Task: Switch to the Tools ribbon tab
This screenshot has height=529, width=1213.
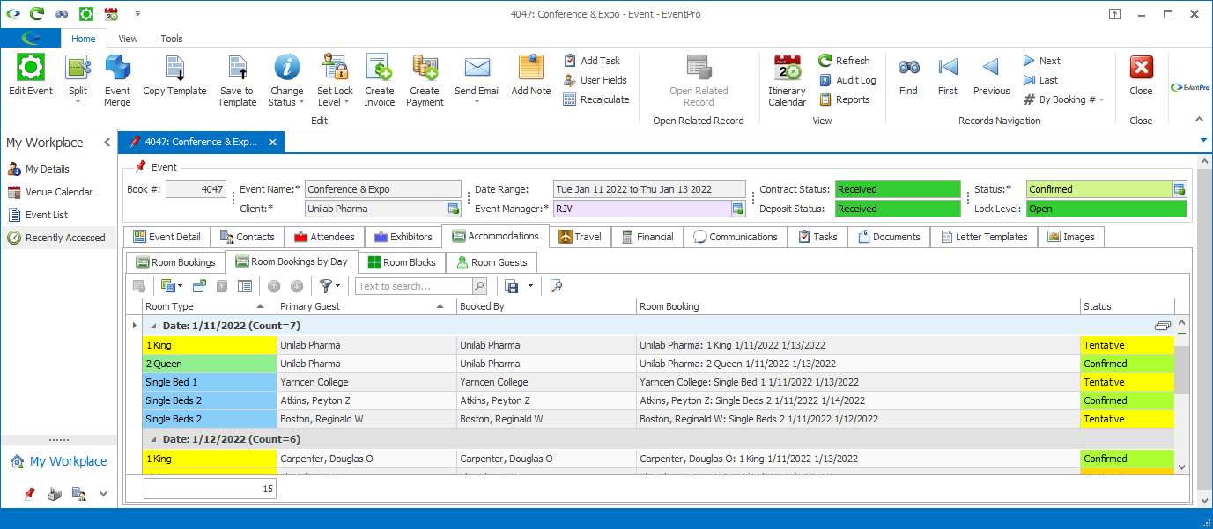Action: click(x=172, y=39)
